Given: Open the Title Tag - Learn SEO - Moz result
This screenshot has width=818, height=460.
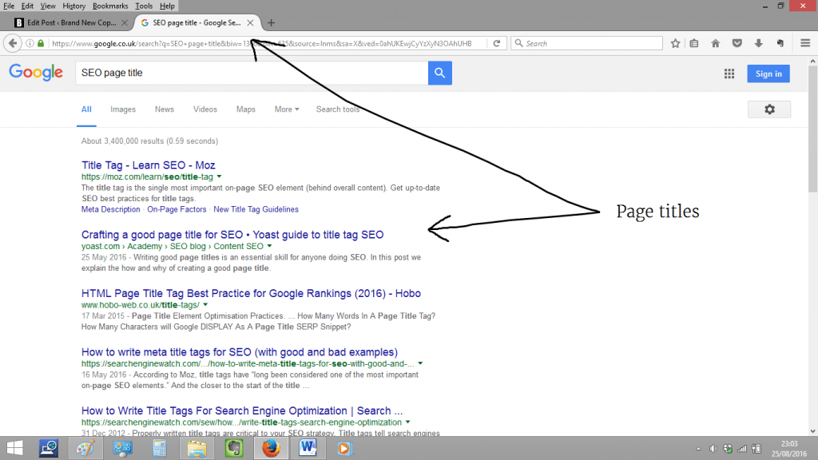Looking at the screenshot, I should coord(148,165).
